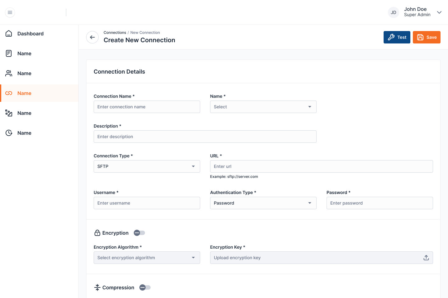Viewport: 448px width, 298px height.
Task: Focus the Enter username field
Action: (x=147, y=203)
